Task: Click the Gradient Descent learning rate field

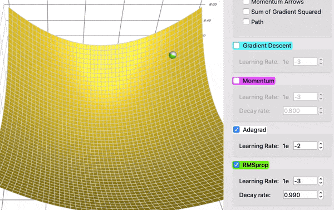Action: (x=305, y=62)
